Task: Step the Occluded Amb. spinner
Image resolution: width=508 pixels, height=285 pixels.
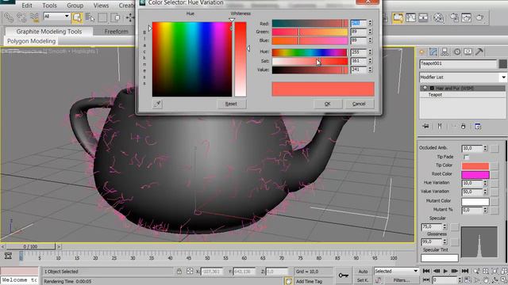Action: click(485, 148)
